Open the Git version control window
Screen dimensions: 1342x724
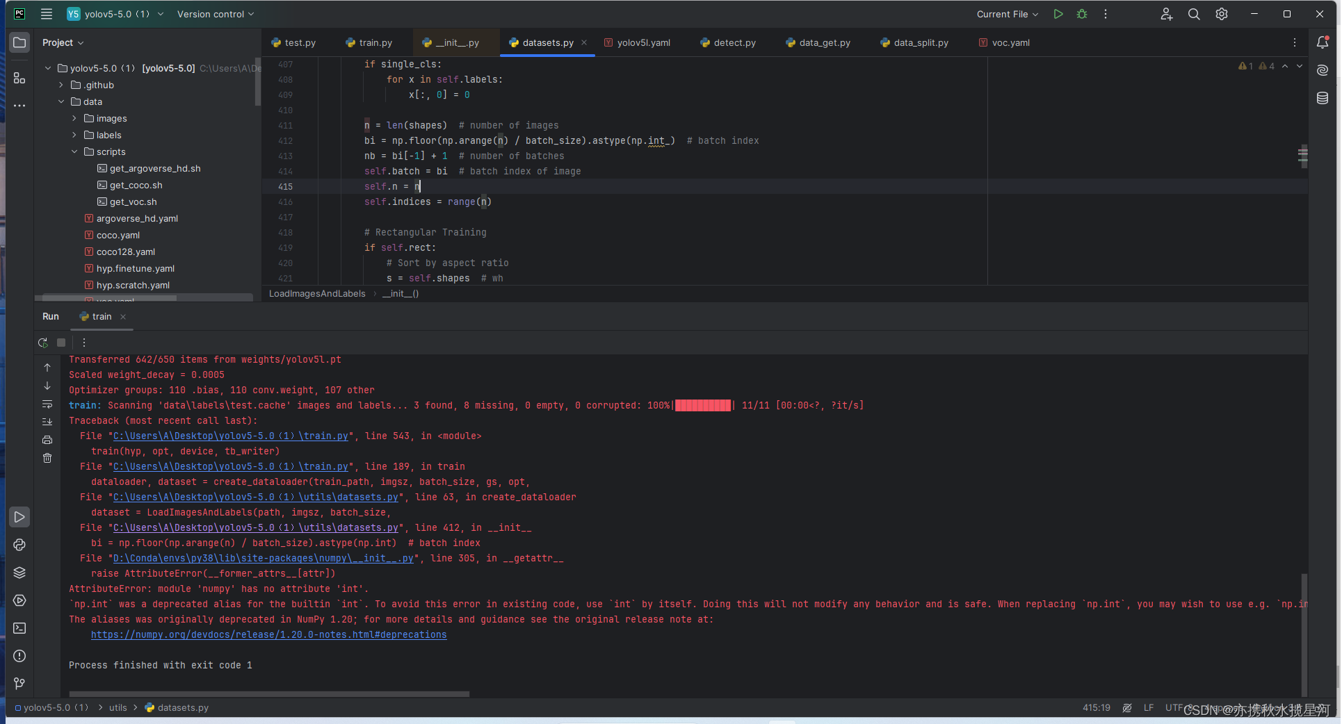(x=19, y=684)
